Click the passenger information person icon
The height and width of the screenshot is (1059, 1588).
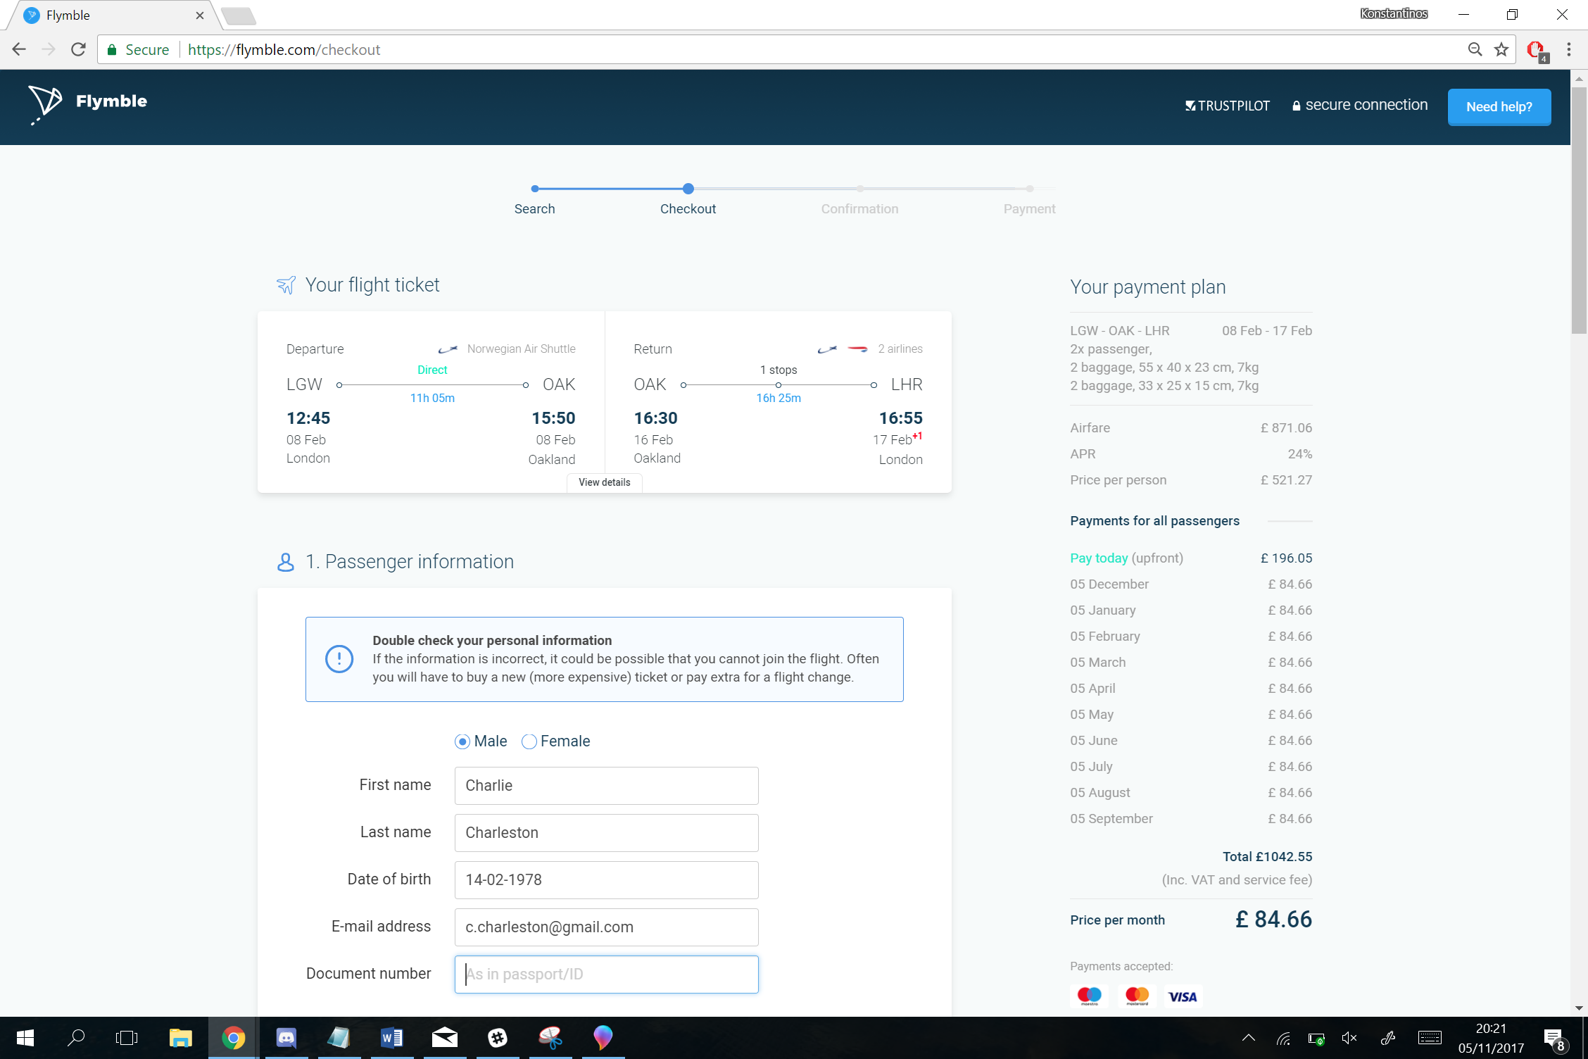286,562
